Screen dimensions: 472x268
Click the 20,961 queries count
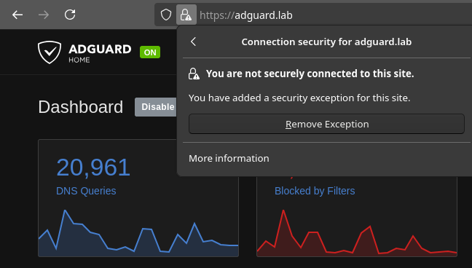click(93, 167)
